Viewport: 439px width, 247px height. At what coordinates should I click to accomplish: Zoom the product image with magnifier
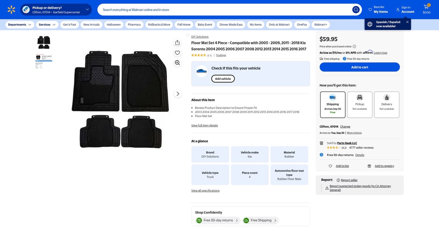click(x=177, y=63)
